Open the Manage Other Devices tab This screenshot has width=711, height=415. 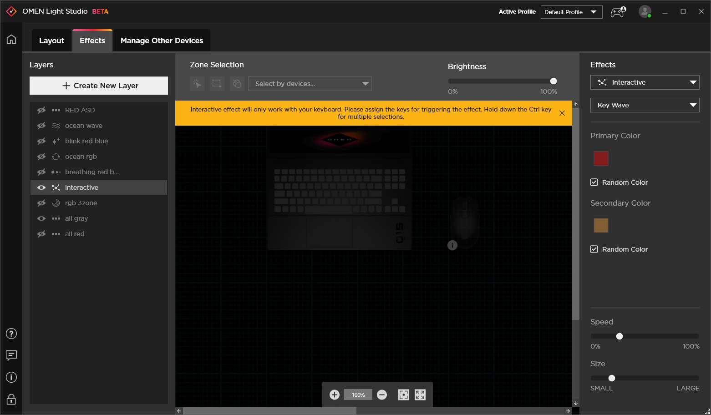[x=162, y=40]
